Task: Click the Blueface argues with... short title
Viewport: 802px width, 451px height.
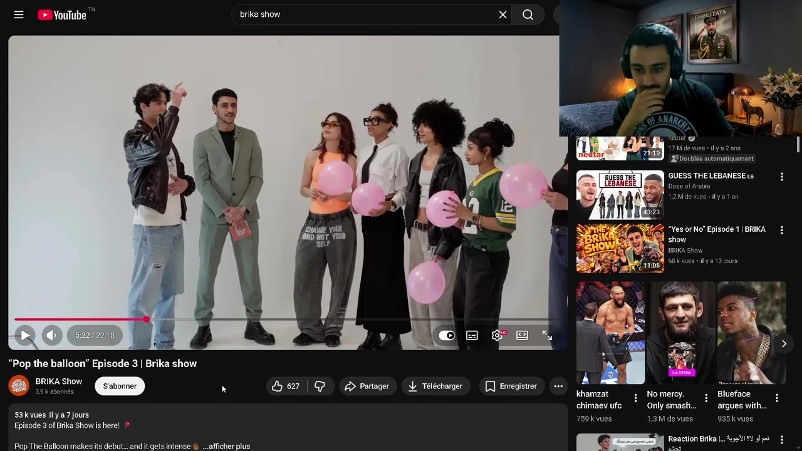Action: point(742,400)
